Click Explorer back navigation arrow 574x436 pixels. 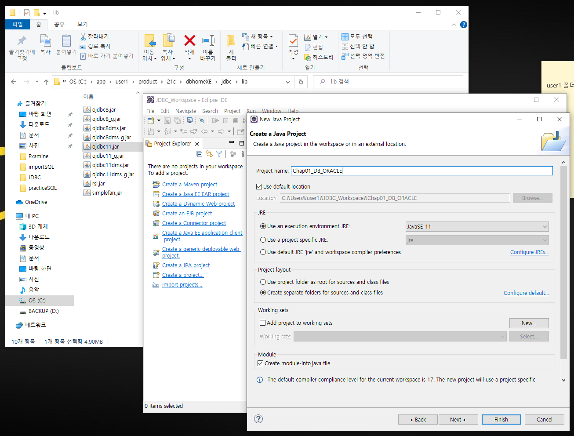14,82
